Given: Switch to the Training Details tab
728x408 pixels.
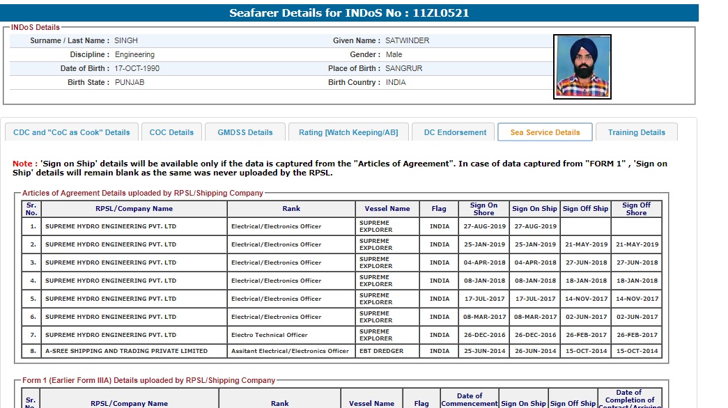Looking at the screenshot, I should tap(636, 132).
